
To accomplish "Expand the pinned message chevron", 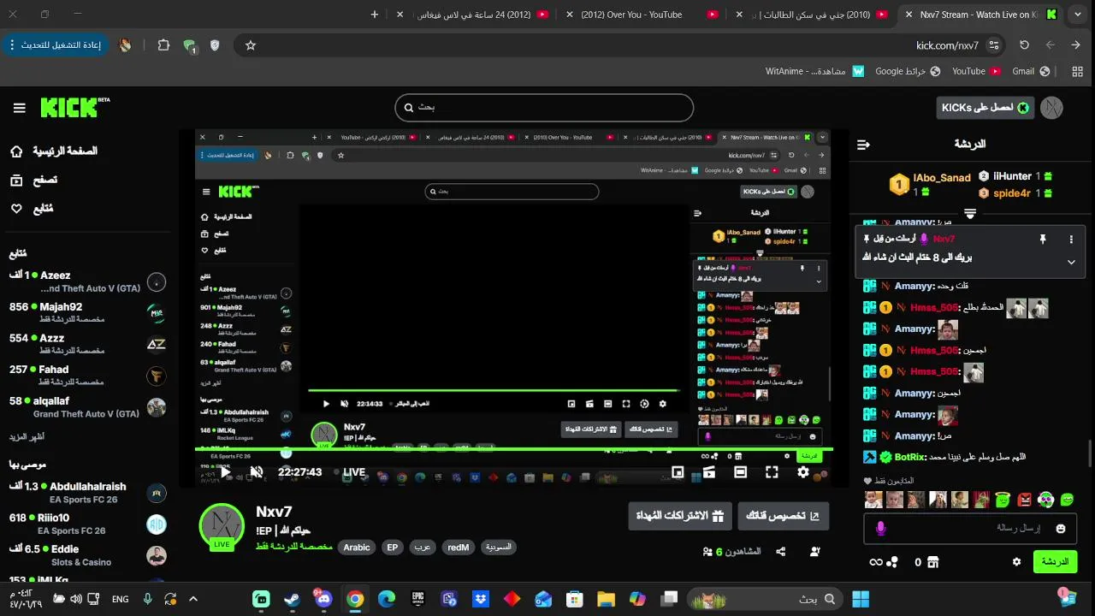I will [x=1071, y=262].
